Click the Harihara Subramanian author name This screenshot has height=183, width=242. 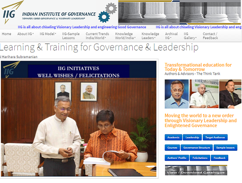pos(19,57)
